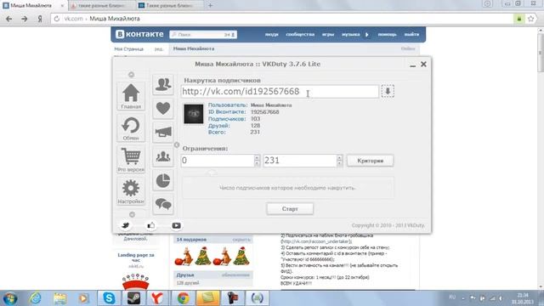Open the 14 подарков gifts section

click(x=191, y=240)
